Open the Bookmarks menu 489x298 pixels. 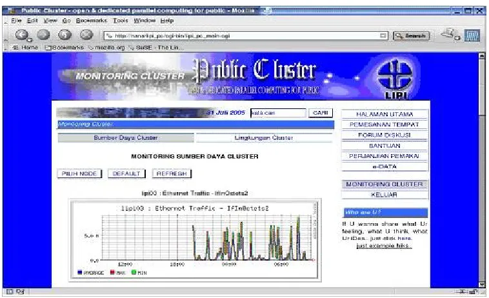[x=92, y=21]
